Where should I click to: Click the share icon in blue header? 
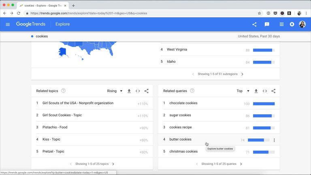[254, 24]
